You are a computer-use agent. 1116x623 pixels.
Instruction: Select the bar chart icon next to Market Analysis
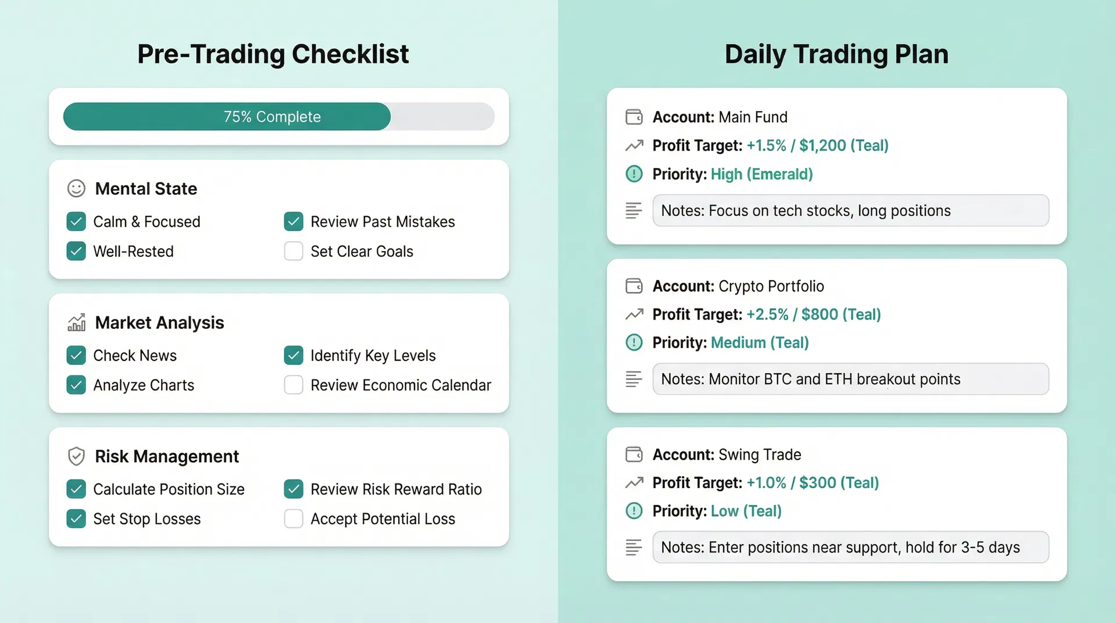(76, 322)
